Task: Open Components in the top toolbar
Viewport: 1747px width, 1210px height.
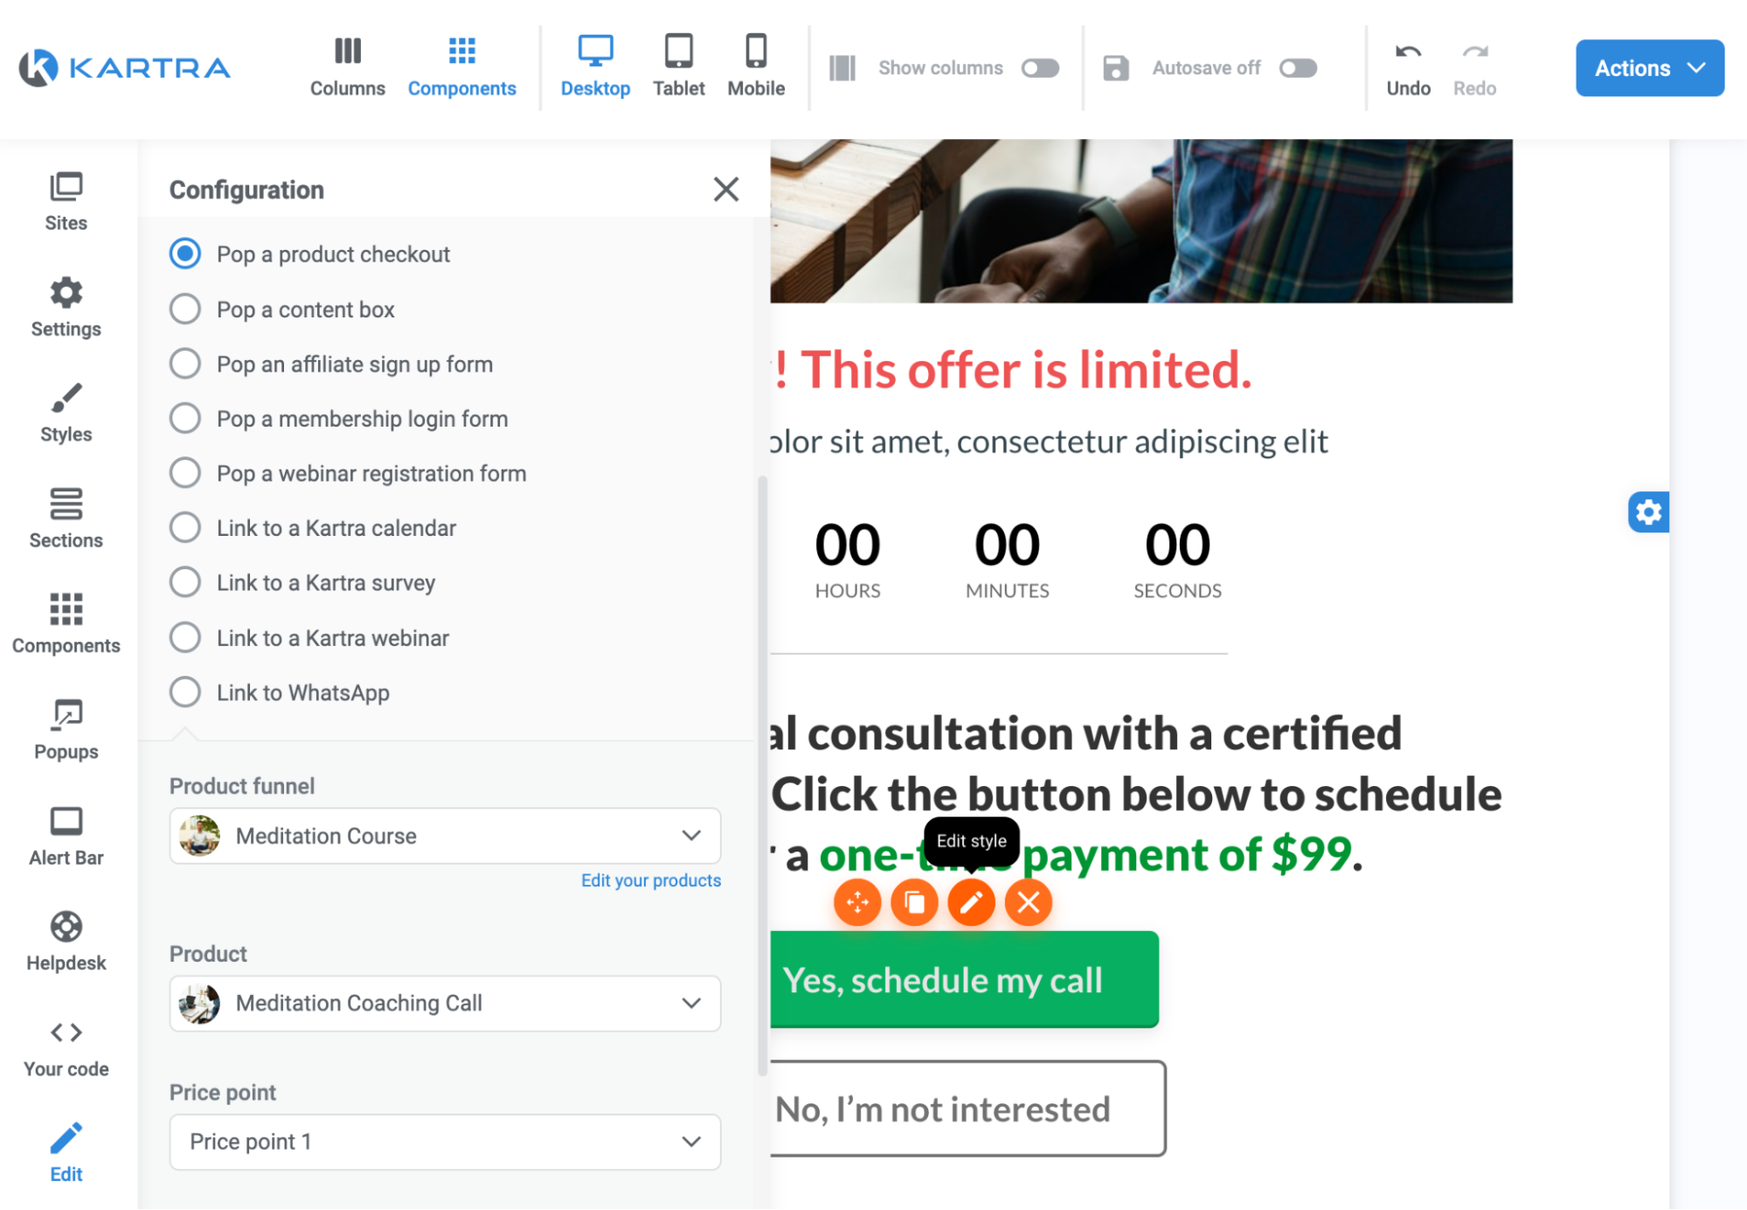Action: [461, 66]
